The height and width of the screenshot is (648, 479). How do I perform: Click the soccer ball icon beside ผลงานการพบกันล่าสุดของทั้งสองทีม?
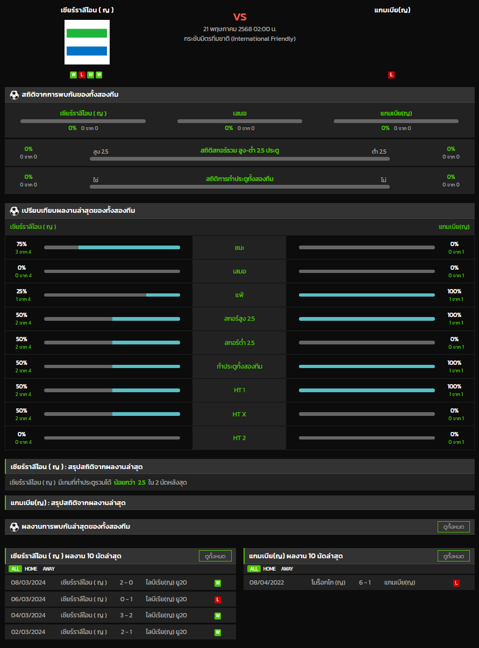(15, 527)
